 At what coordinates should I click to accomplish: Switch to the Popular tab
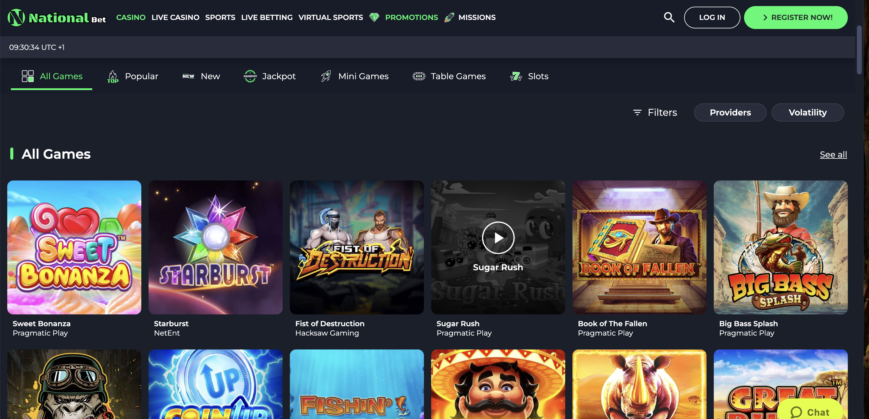[133, 76]
